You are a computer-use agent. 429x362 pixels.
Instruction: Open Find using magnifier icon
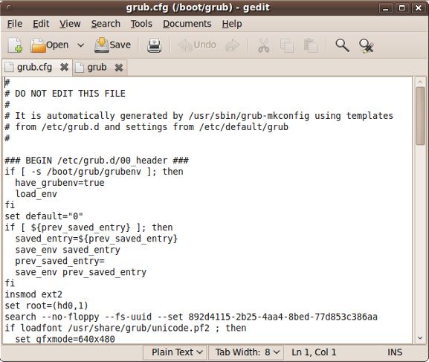(342, 45)
